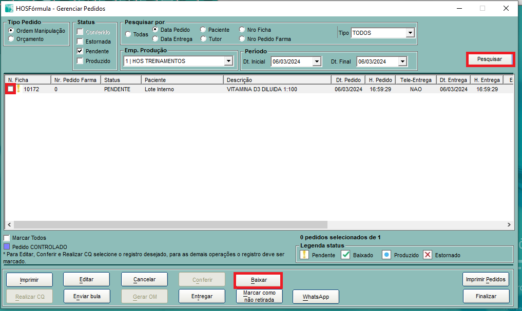Choose the Paciente search option

[x=203, y=30]
